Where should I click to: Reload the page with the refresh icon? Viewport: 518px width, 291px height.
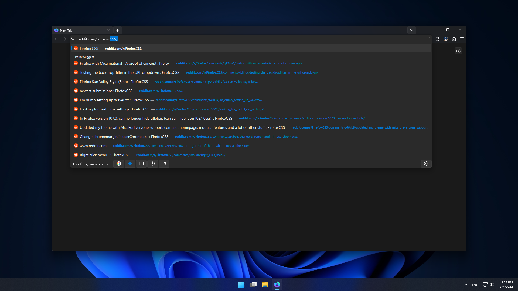(x=438, y=39)
